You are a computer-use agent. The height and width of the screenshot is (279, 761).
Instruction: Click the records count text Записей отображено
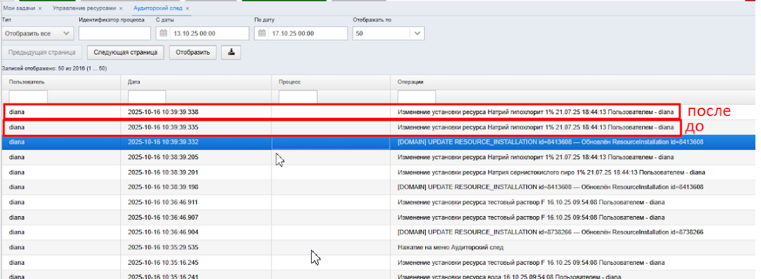tap(55, 69)
